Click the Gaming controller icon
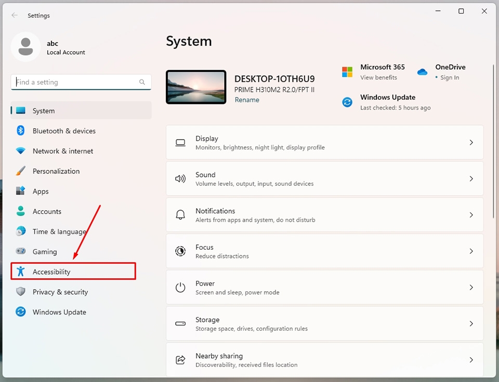Image resolution: width=499 pixels, height=382 pixels. pos(21,251)
